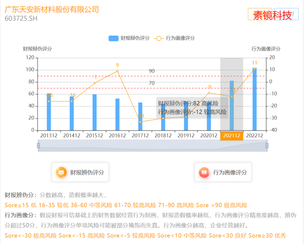This screenshot has width=304, height=244.
Task: Click the stock code 603725.SH
Action: click(x=21, y=18)
